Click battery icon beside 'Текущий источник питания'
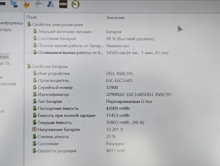 [35, 31]
